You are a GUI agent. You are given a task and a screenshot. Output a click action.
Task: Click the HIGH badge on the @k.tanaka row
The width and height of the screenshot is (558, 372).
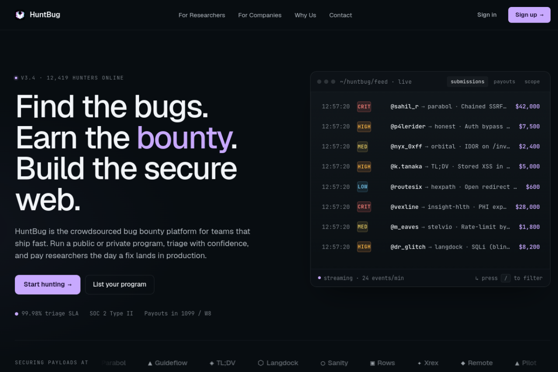pos(364,167)
